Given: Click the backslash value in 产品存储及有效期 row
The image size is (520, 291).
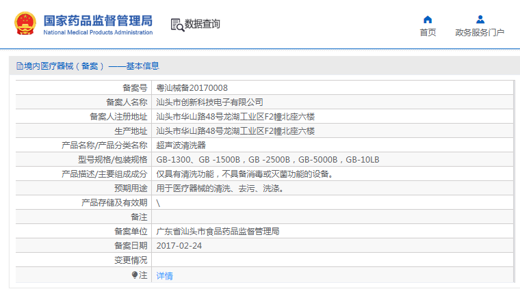Looking at the screenshot, I should click(158, 203).
